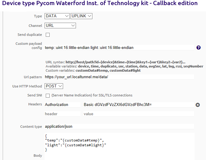Open the custom payload config help icon
Screen dimensions: 206x160
point(199,47)
